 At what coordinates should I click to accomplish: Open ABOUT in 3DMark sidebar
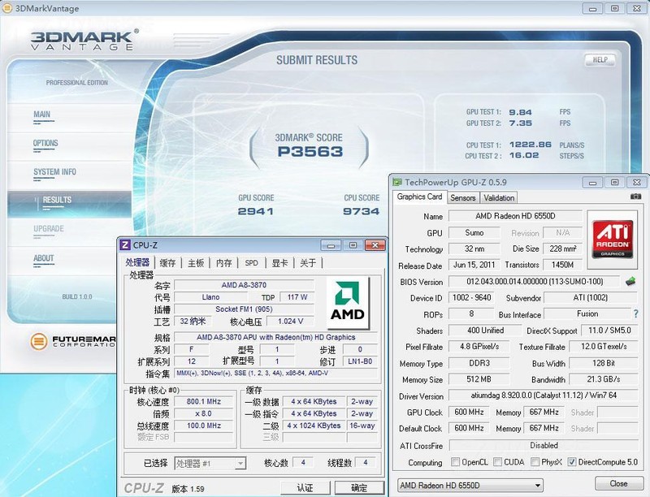(44, 258)
